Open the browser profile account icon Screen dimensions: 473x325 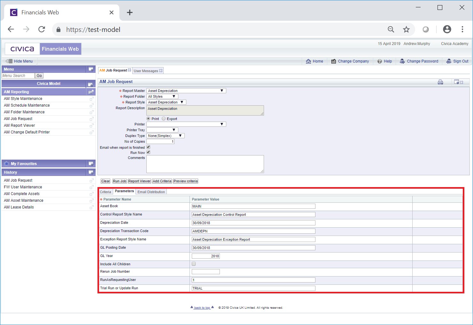[x=447, y=29]
